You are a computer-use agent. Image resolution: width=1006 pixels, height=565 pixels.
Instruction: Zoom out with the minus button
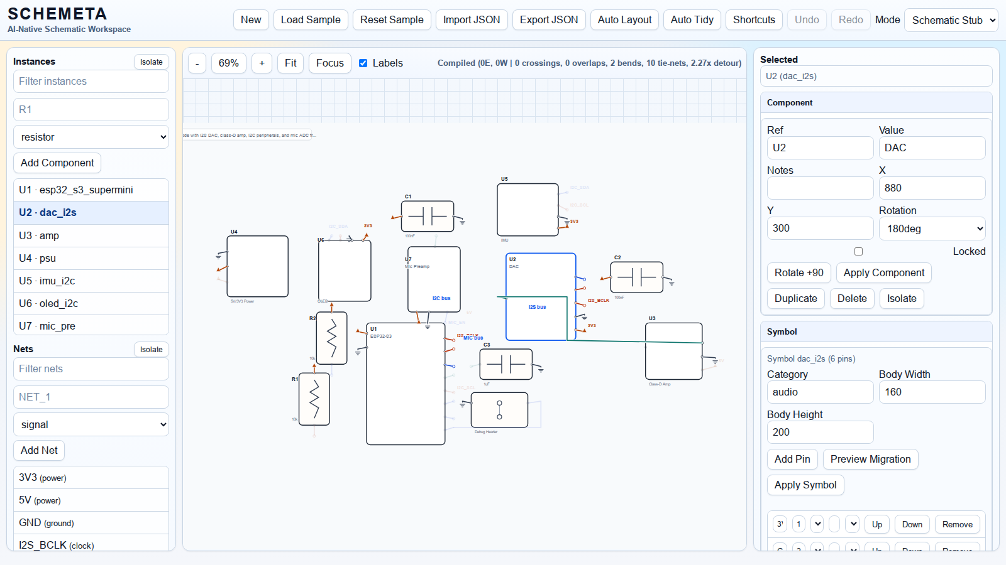tap(197, 63)
